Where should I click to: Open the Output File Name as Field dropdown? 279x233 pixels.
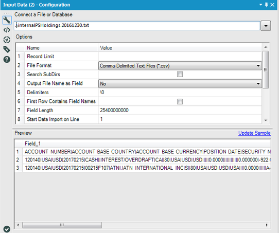180,83
